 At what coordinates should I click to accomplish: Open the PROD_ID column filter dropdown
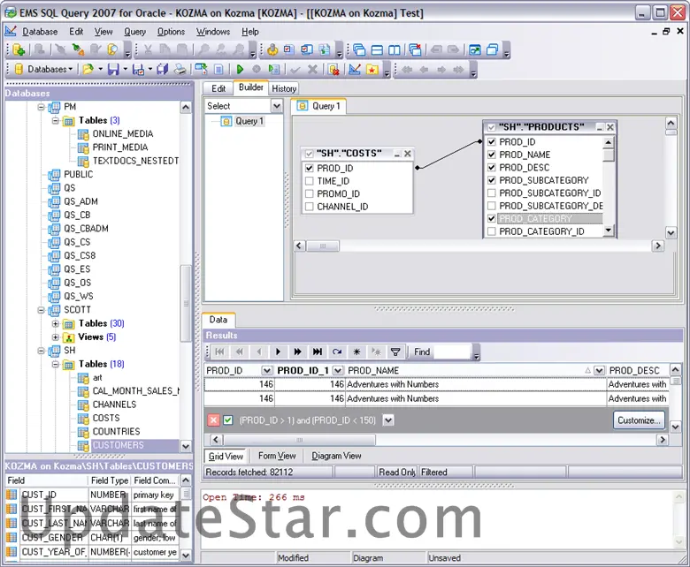point(266,371)
